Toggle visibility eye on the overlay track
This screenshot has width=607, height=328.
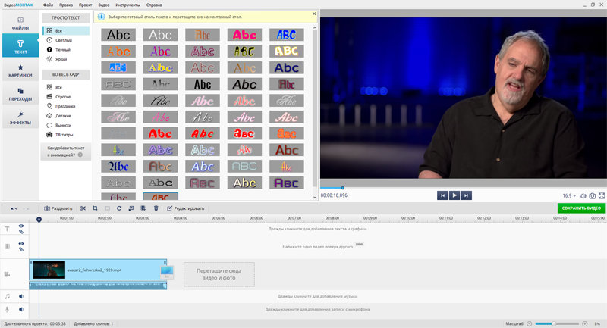(21, 244)
